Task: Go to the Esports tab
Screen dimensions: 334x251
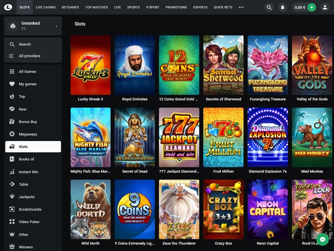Action: click(200, 7)
